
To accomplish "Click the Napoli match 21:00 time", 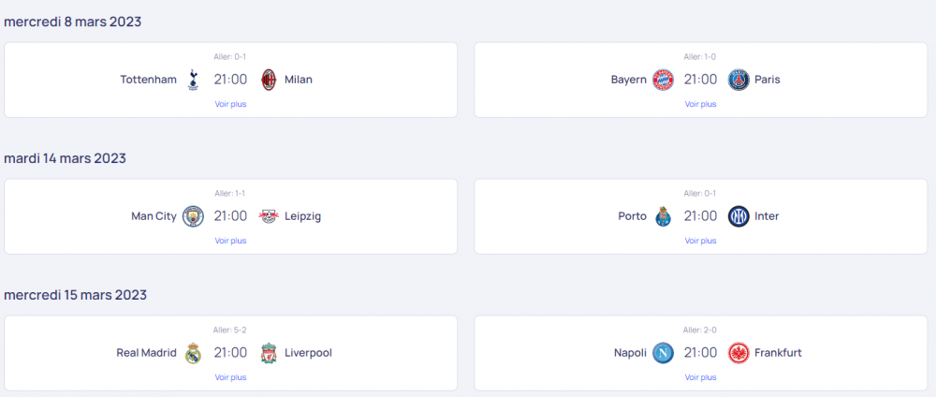I will pos(700,353).
